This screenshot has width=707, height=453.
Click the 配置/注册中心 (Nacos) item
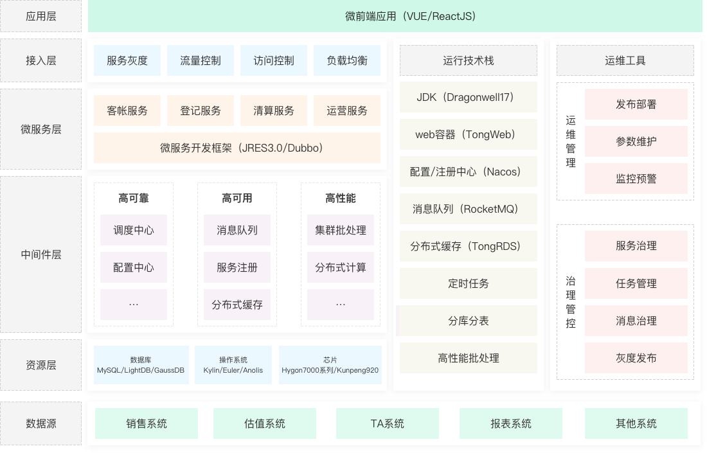468,172
